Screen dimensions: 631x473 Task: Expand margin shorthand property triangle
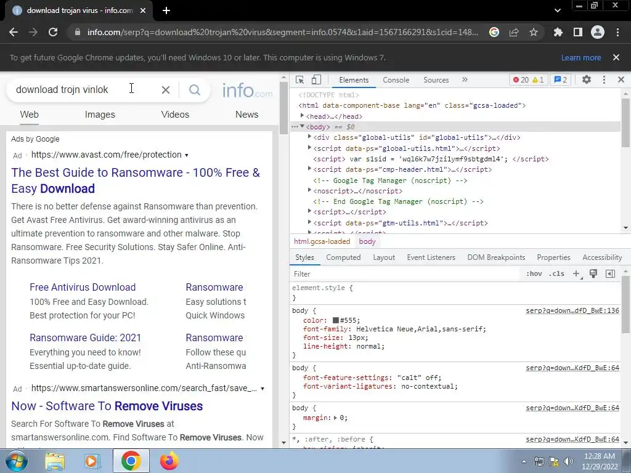click(x=335, y=418)
